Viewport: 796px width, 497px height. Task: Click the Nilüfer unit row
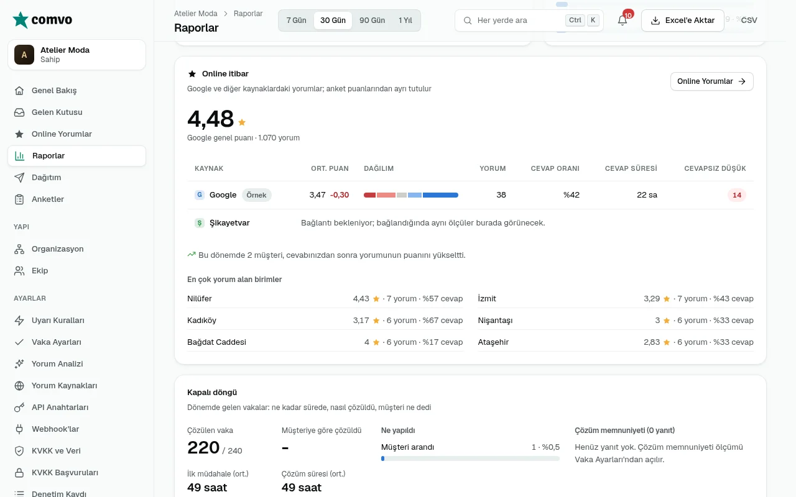pyautogui.click(x=325, y=299)
